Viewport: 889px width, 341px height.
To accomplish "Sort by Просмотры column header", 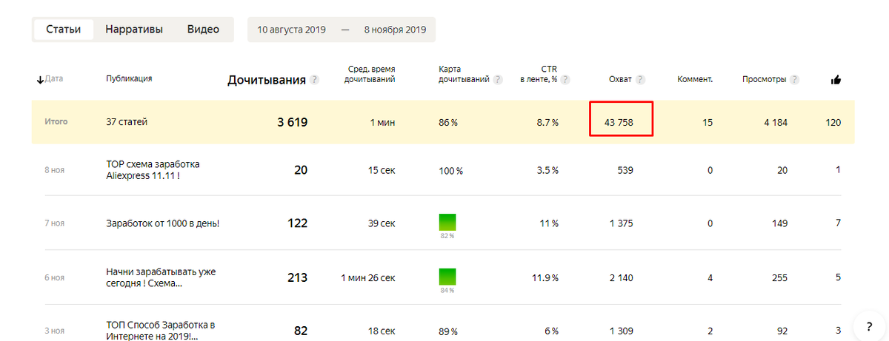I will 765,79.
